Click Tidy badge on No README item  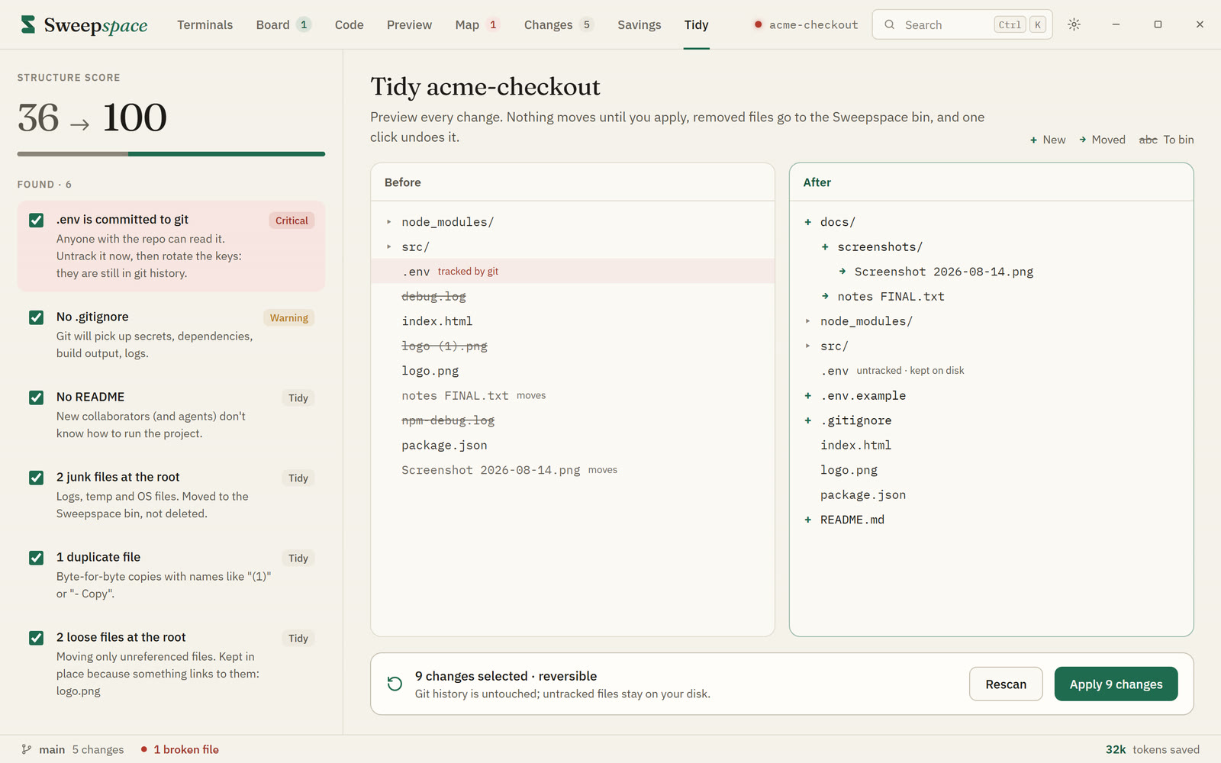coord(298,398)
